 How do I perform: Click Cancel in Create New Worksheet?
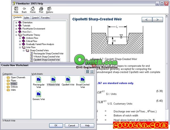click(72, 125)
